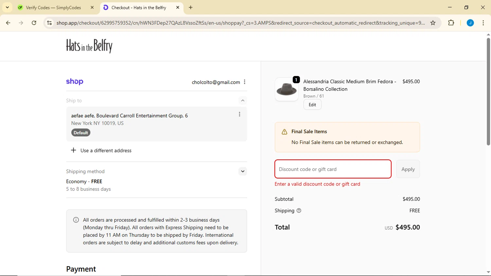Click the browser forward arrow

(21, 23)
